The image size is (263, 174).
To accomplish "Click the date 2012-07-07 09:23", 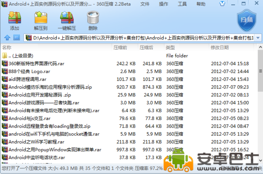I will click(x=230, y=87).
